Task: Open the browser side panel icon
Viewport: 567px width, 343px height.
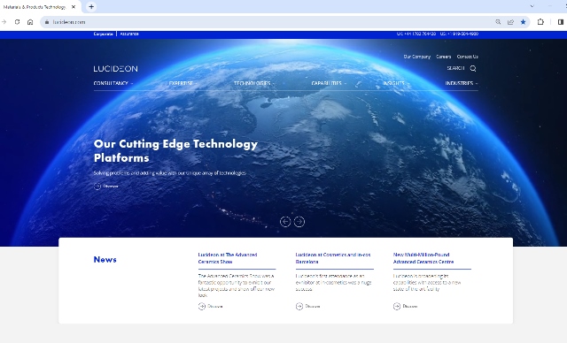Action: 561,22
